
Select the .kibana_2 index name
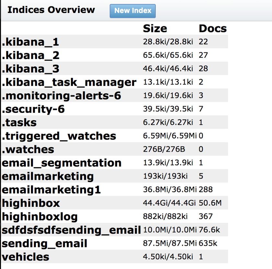(31, 55)
